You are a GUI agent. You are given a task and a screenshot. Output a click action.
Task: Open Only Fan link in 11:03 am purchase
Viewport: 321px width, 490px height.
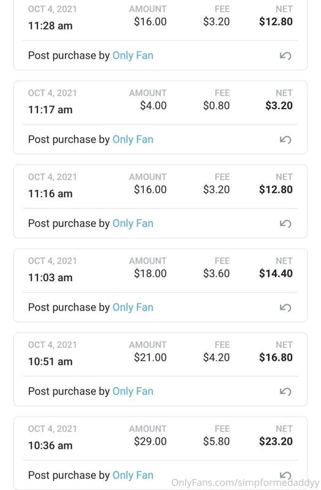[133, 307]
